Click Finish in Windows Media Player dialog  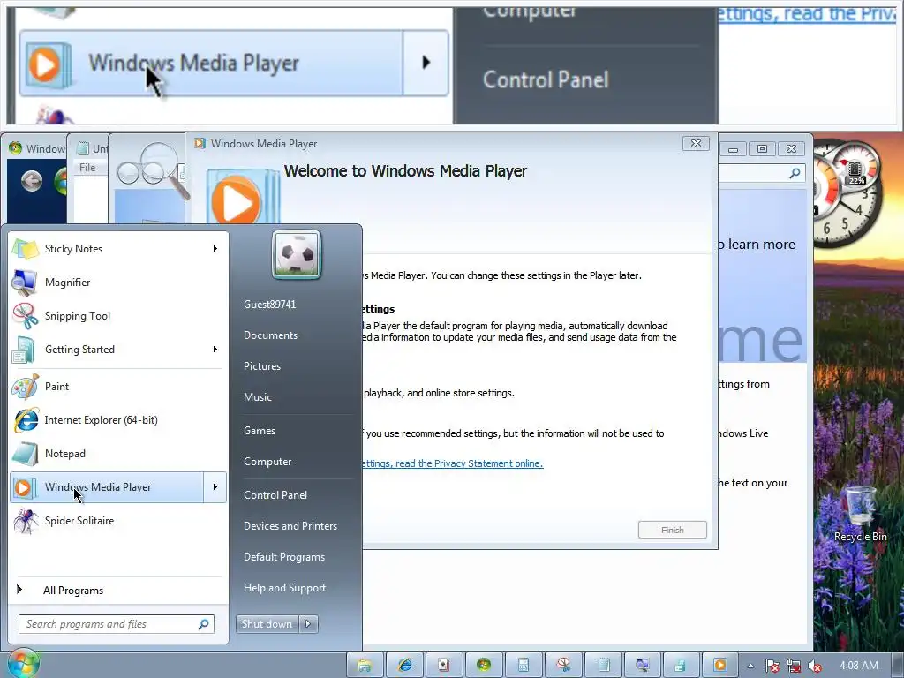(672, 530)
